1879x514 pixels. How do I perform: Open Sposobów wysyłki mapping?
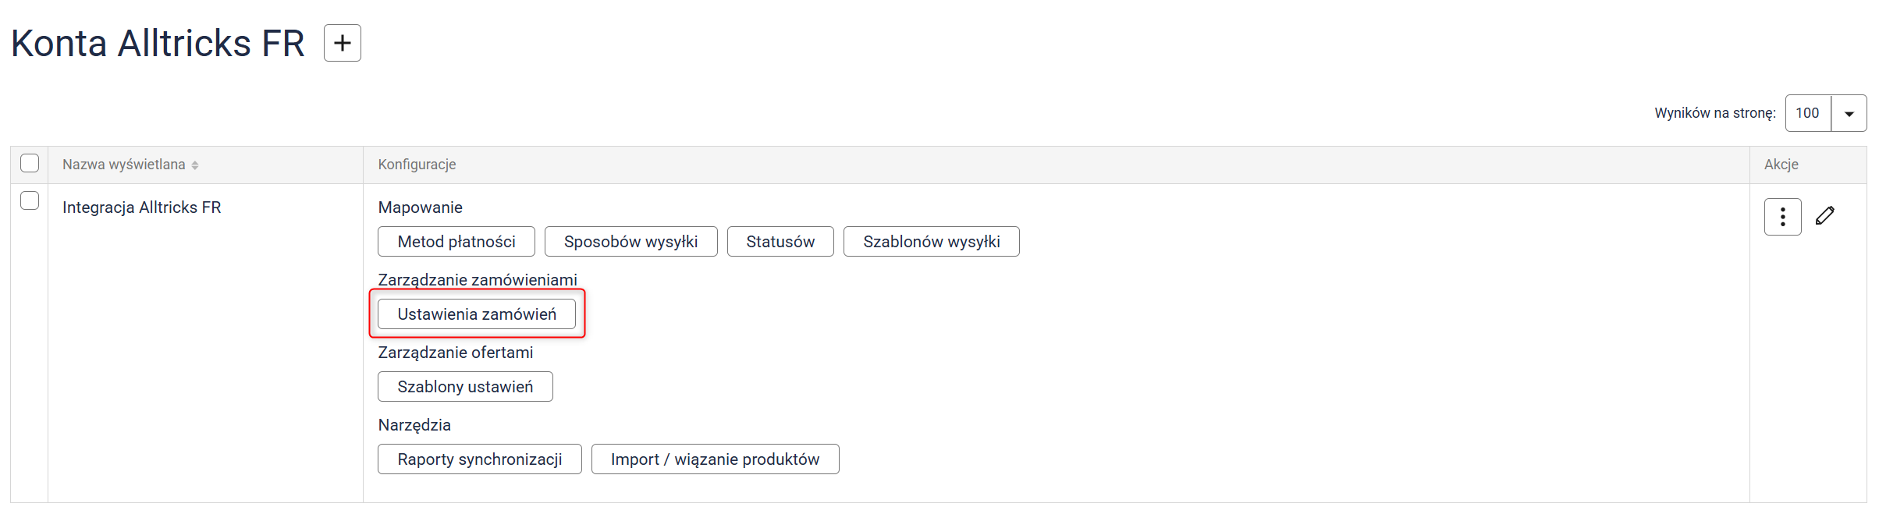coord(630,242)
